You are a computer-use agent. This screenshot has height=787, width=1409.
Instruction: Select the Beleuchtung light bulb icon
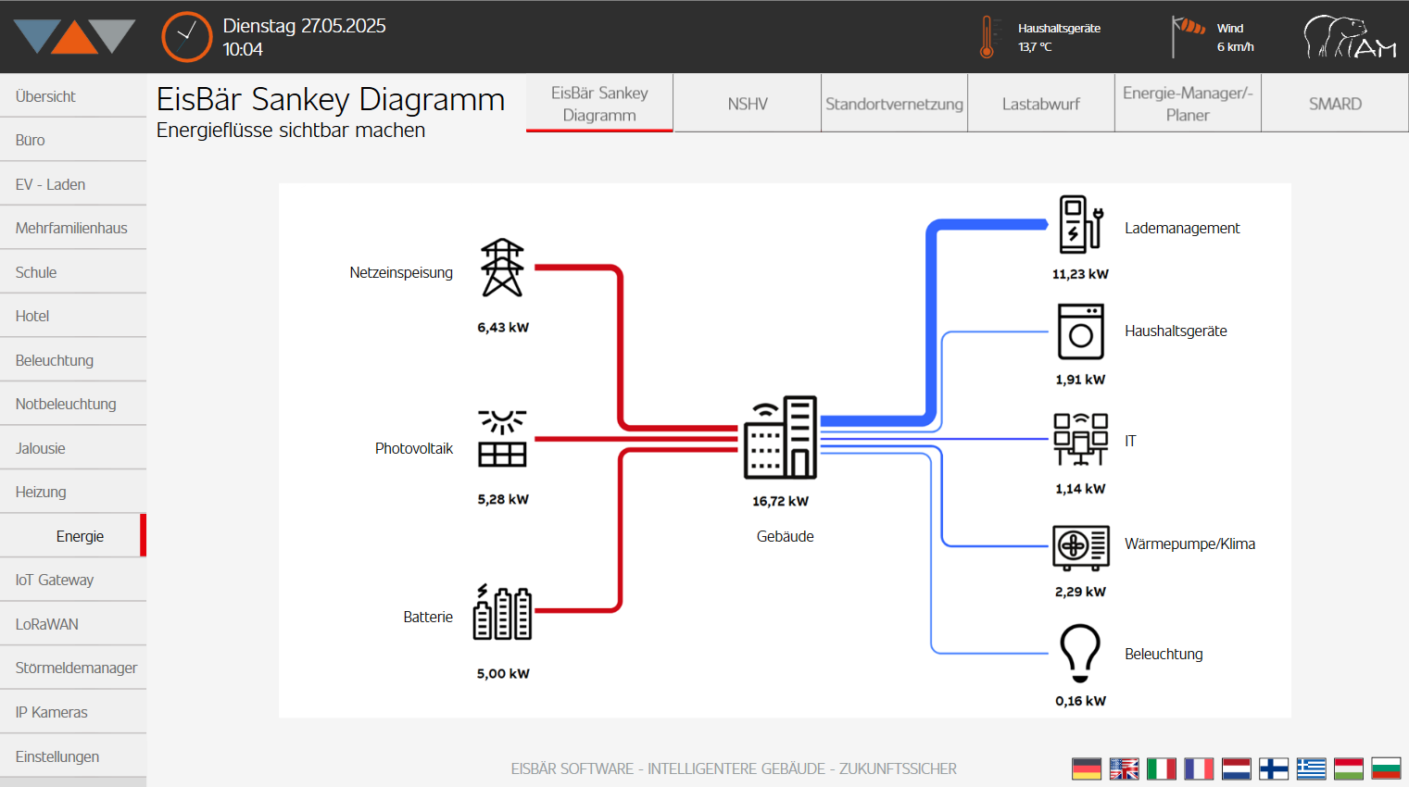[x=1080, y=653]
